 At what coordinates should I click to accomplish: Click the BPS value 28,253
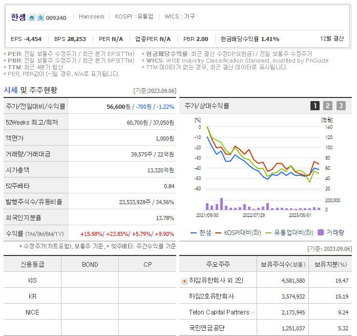(76, 39)
